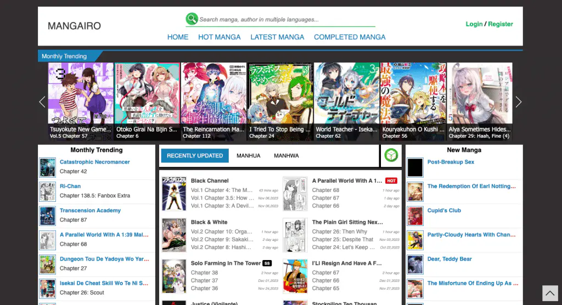The width and height of the screenshot is (562, 305).
Task: Open I'Ll Resign And Have A F... title
Action: 347,263
